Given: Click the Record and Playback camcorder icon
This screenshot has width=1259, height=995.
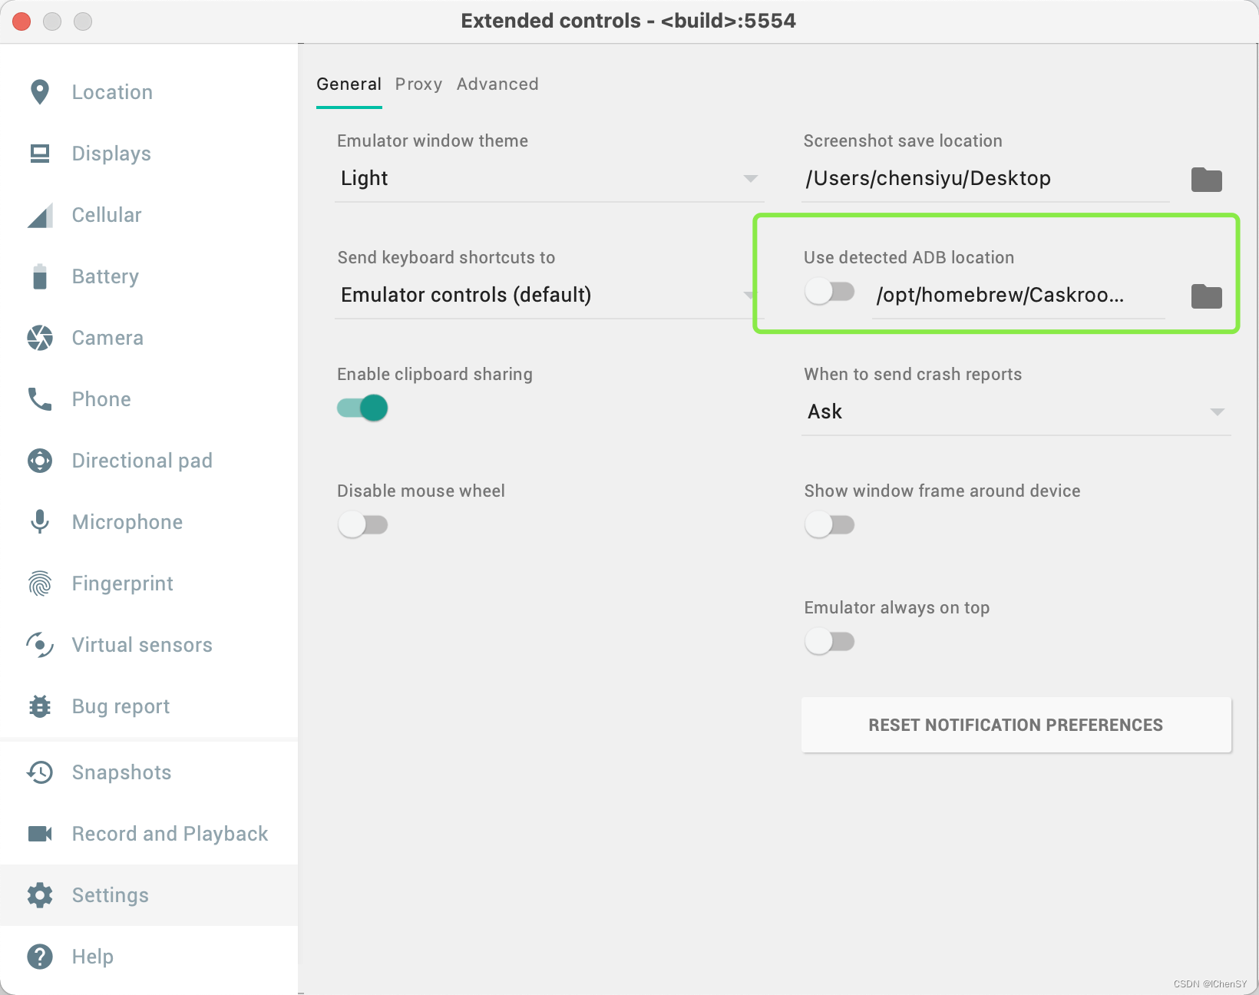Looking at the screenshot, I should (40, 834).
